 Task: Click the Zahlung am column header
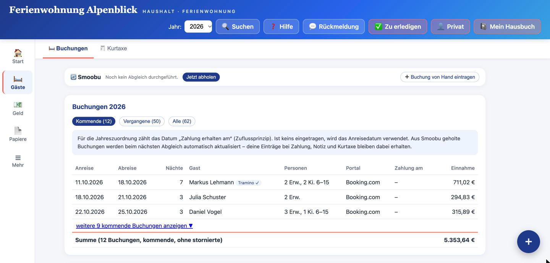pyautogui.click(x=409, y=168)
